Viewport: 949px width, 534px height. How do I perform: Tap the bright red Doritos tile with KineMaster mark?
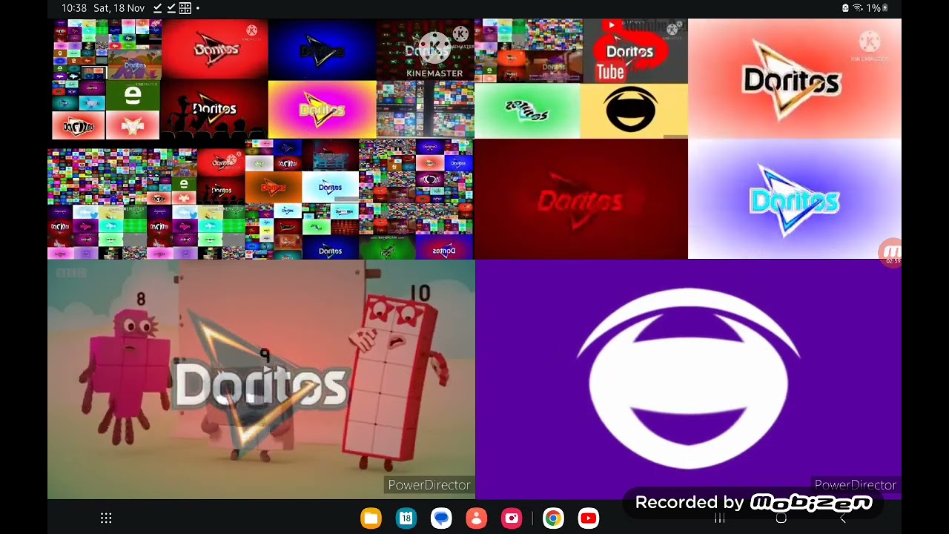point(214,49)
